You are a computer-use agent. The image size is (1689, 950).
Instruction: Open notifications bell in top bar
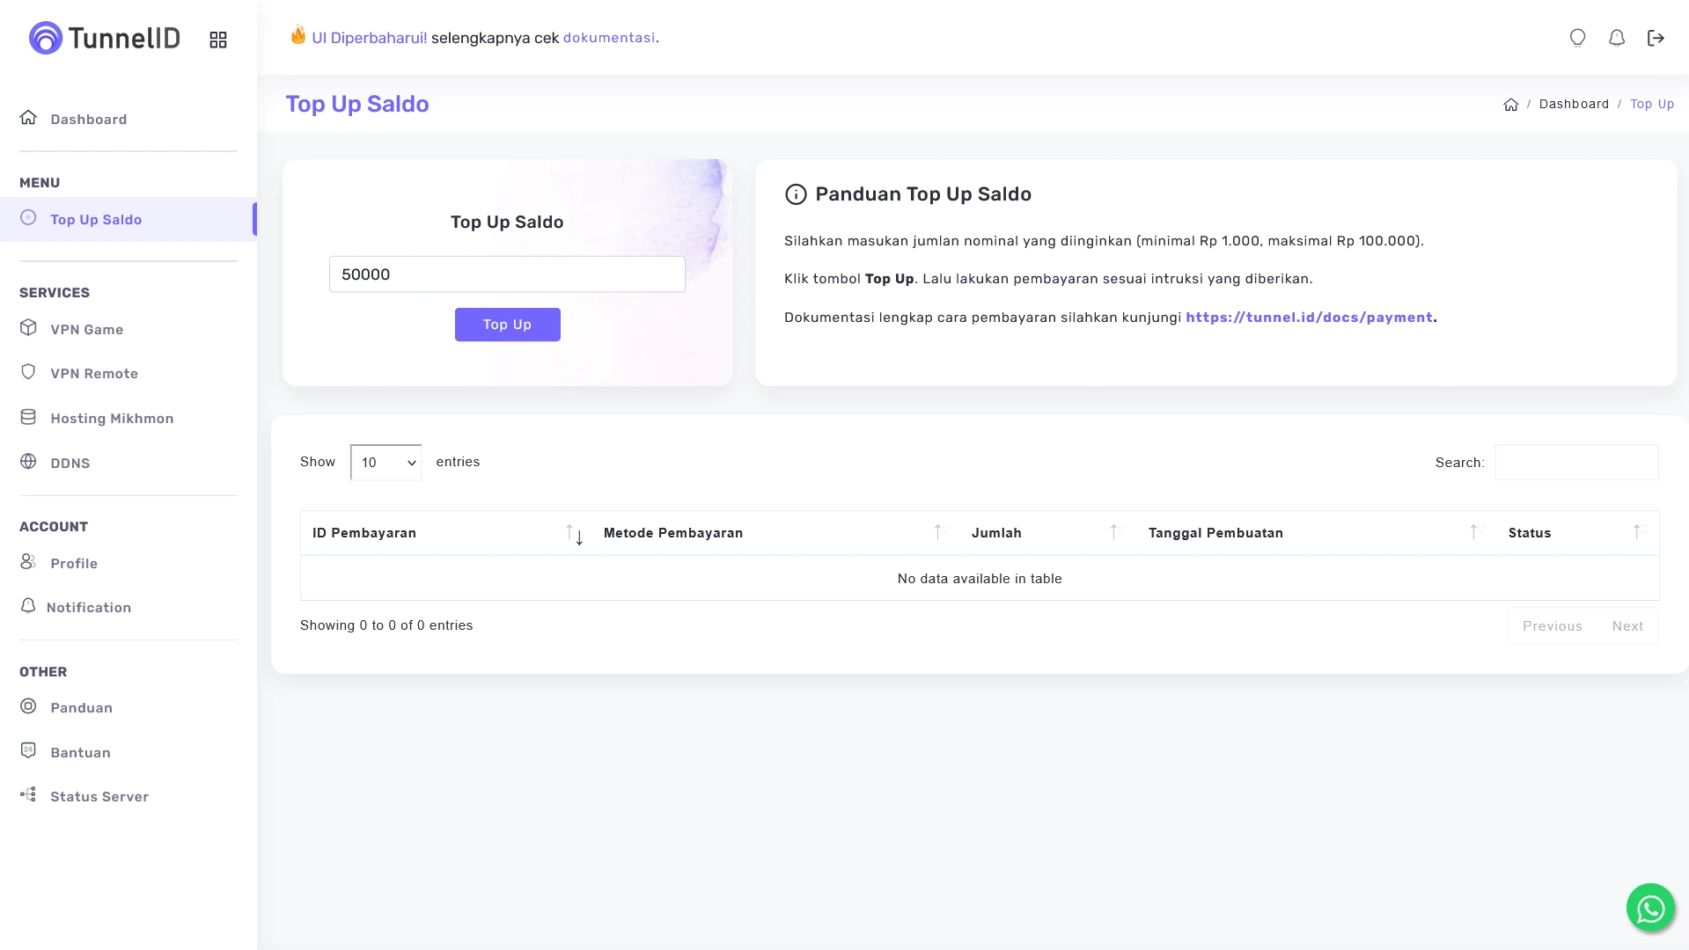1617,38
